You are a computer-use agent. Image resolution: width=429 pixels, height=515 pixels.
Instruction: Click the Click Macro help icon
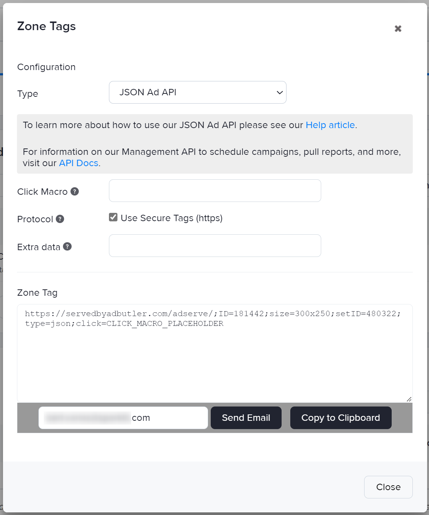tap(74, 191)
